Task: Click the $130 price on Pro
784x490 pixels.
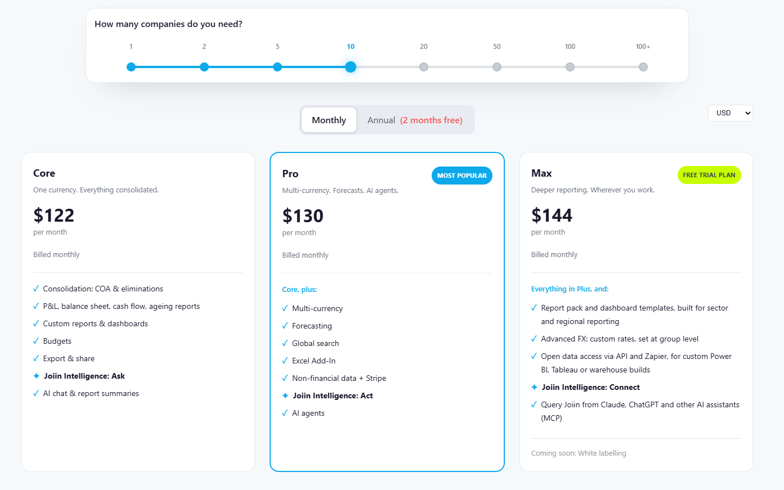Action: (303, 215)
